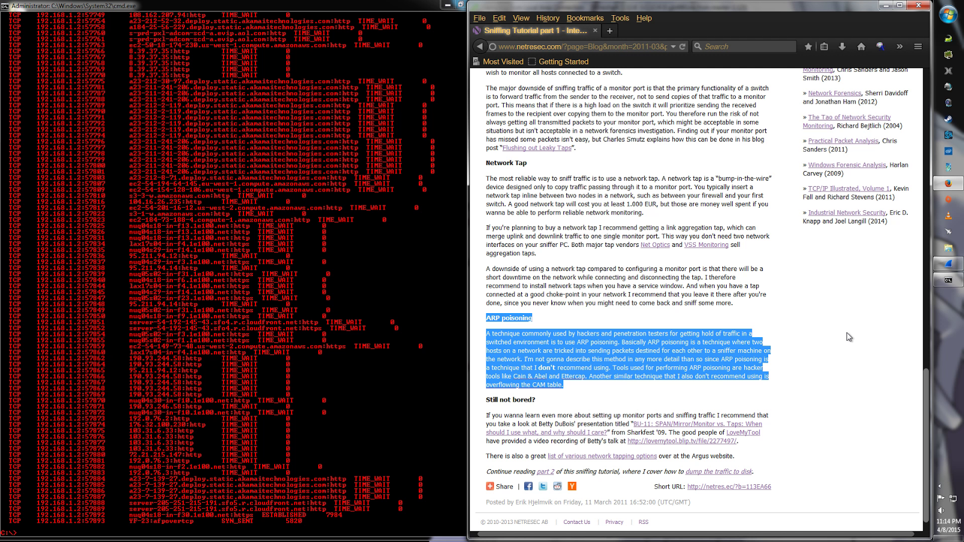Show hidden tray icons arrow
The image size is (964, 542).
940,485
